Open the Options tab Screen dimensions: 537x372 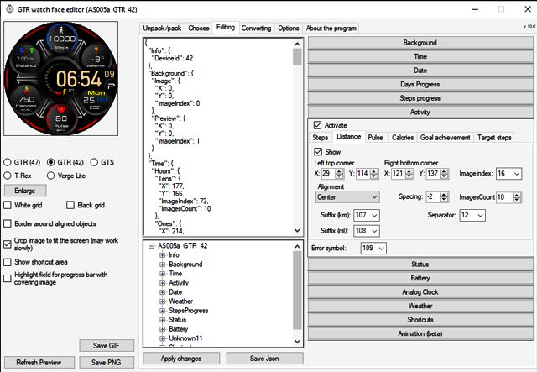pyautogui.click(x=289, y=28)
